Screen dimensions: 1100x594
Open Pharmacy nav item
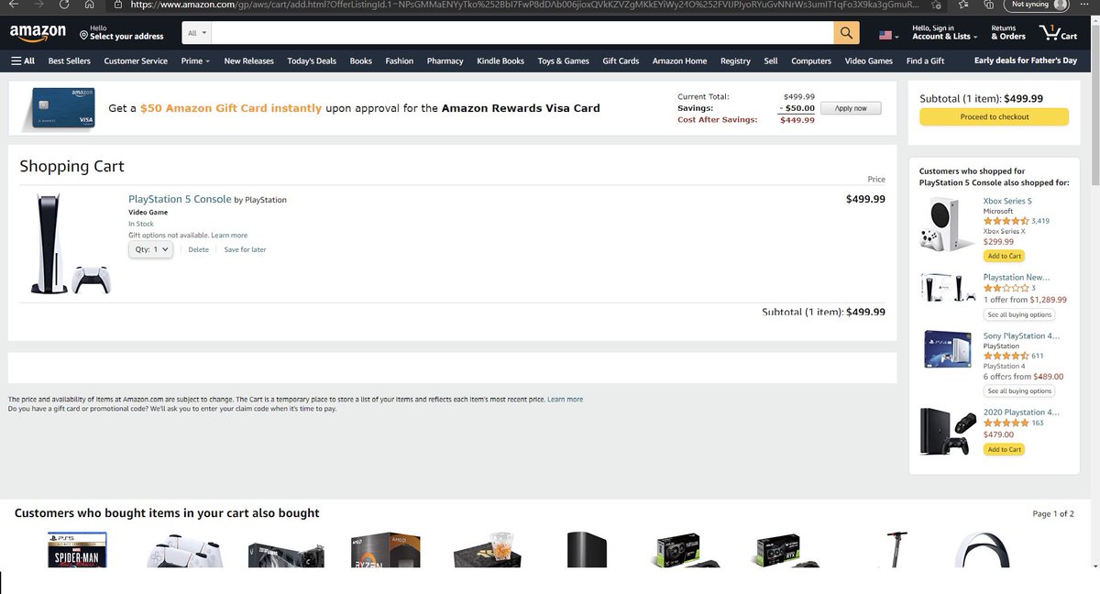tap(445, 61)
